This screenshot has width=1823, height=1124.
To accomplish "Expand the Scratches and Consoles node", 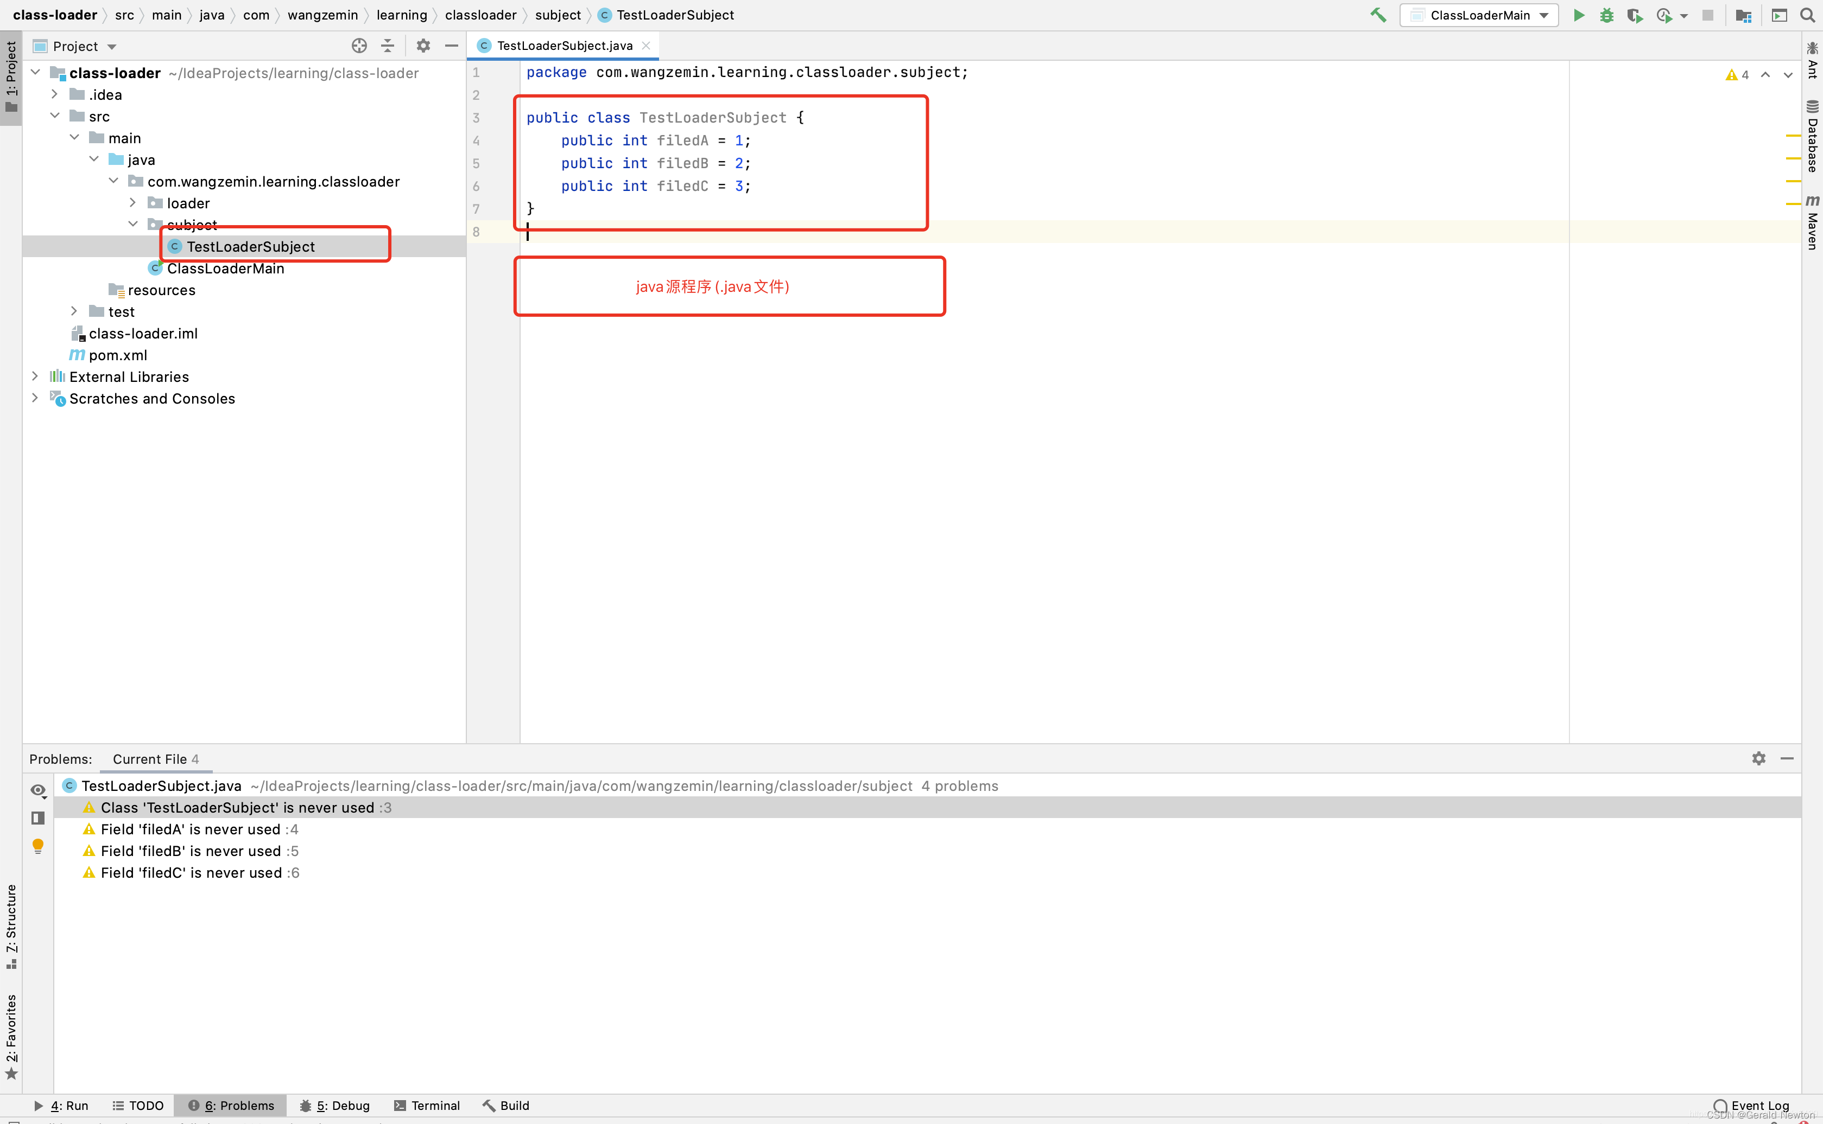I will [x=33, y=398].
